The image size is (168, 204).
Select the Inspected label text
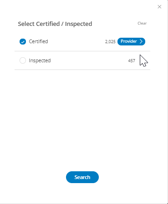[x=40, y=60]
